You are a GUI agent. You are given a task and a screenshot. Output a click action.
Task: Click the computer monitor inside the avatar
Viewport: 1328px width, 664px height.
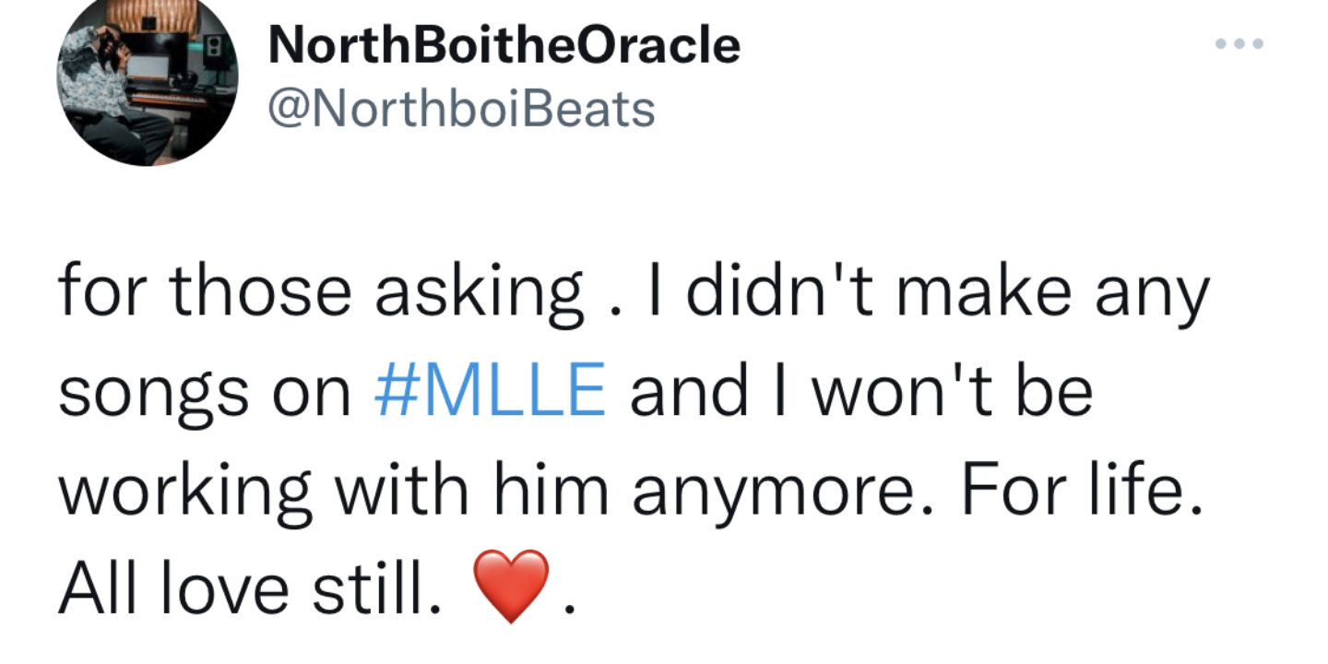click(148, 68)
